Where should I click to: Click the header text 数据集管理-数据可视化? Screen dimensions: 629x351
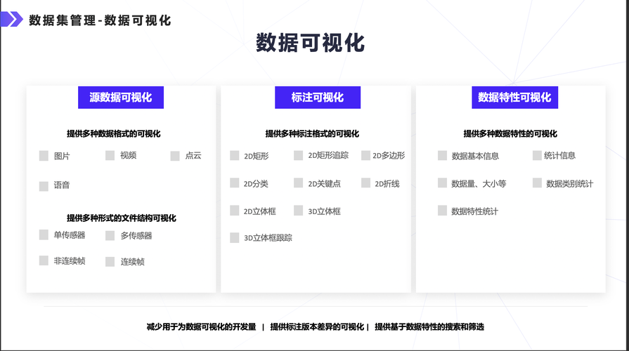point(100,20)
